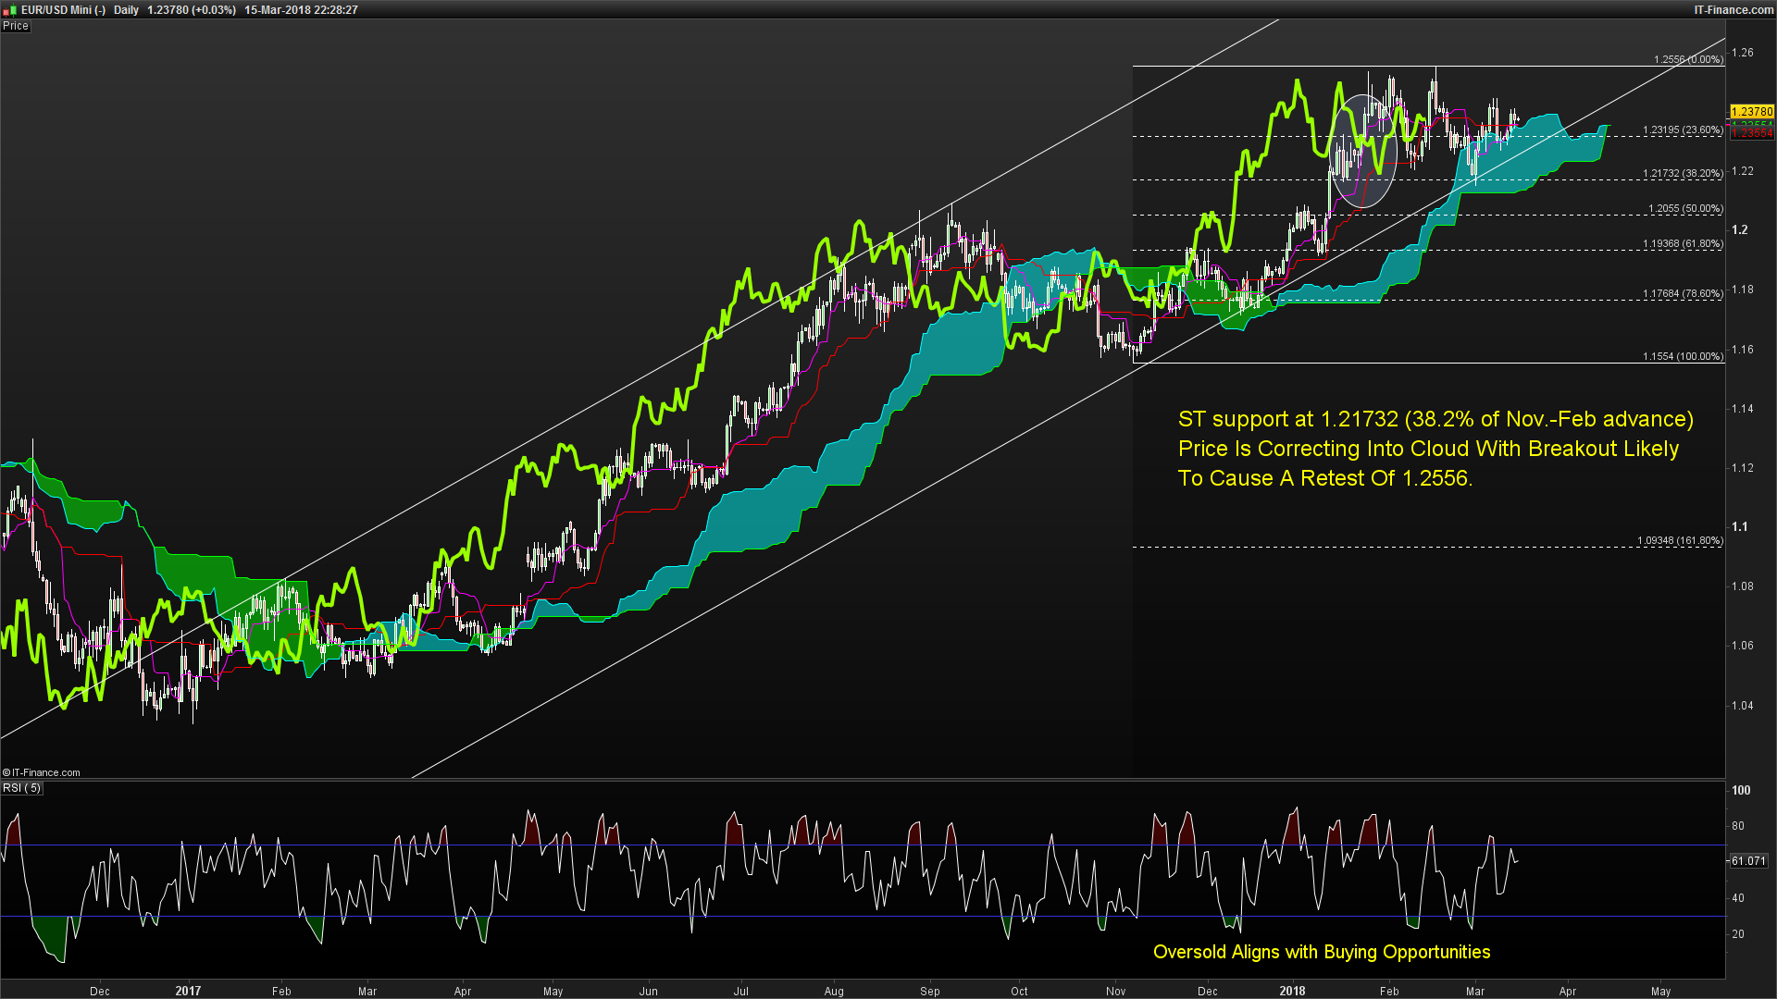Click the 20 level on the RSI axis
1777x999 pixels.
click(x=1738, y=934)
